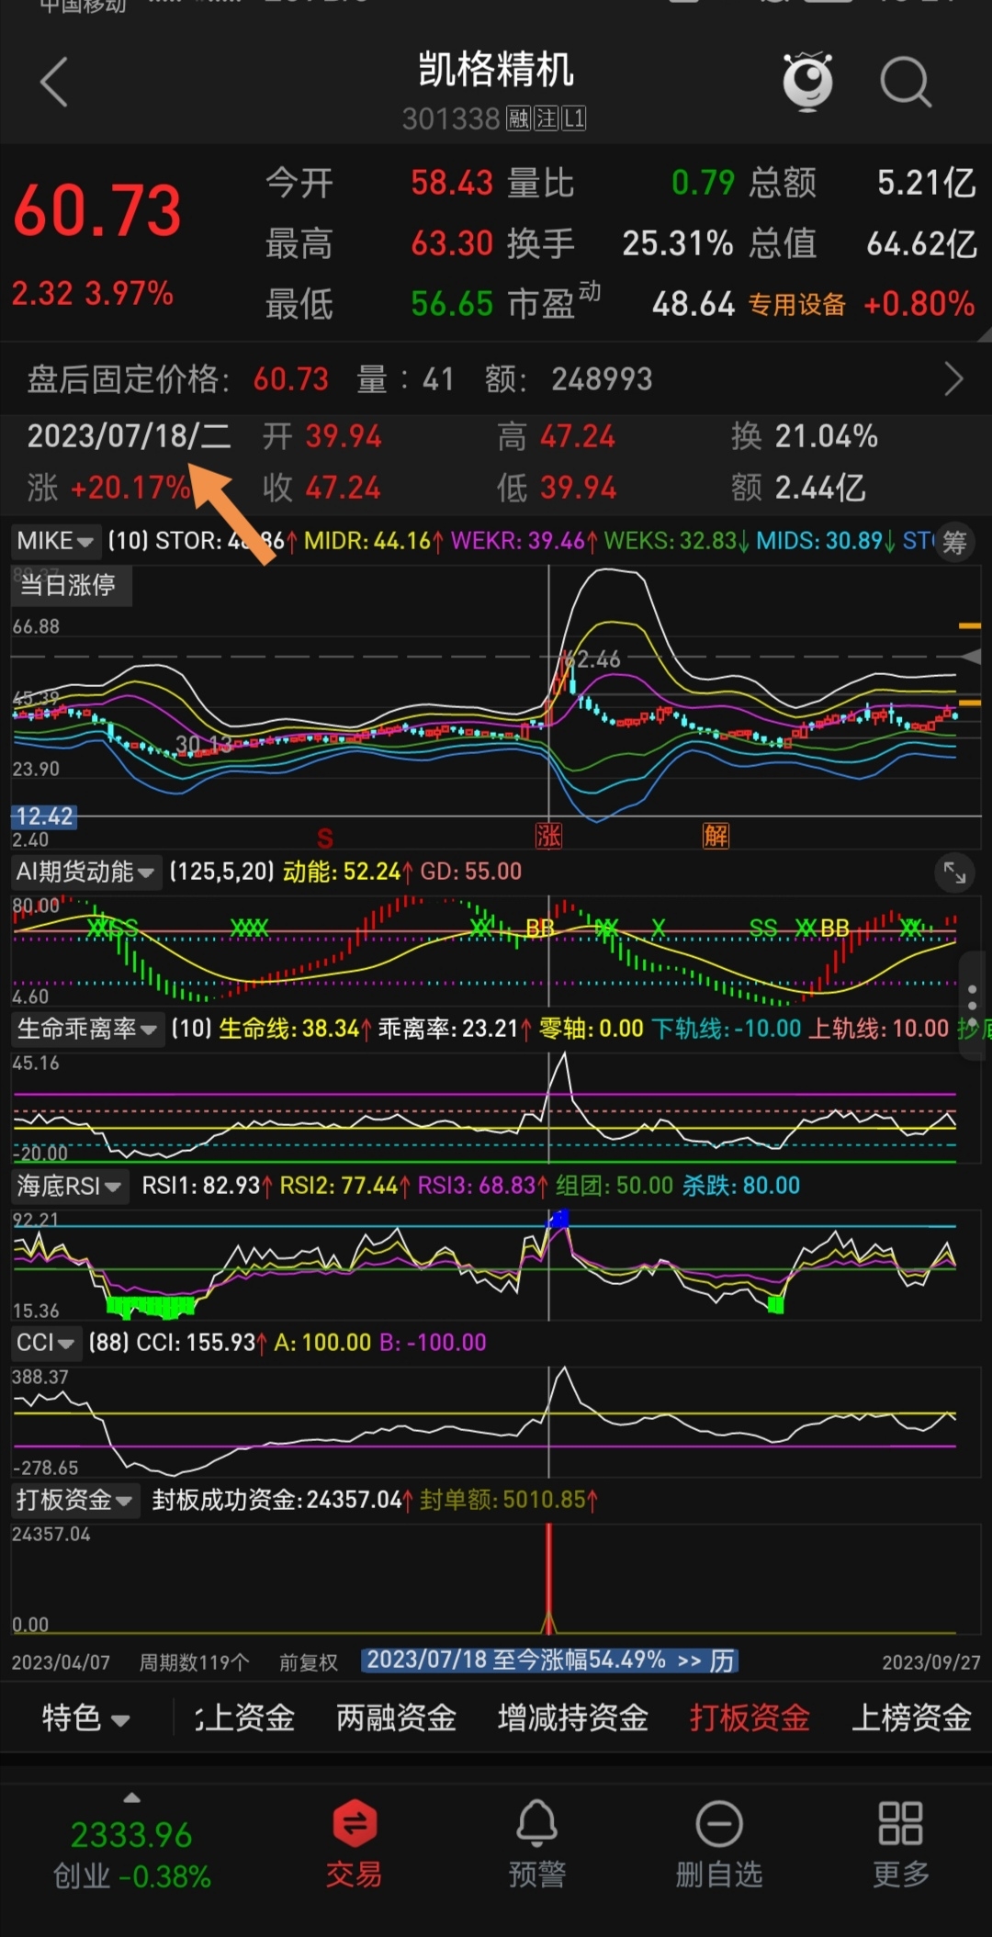Tap the 解 marker under chart
Viewport: 992px width, 1937px height.
pos(716,835)
